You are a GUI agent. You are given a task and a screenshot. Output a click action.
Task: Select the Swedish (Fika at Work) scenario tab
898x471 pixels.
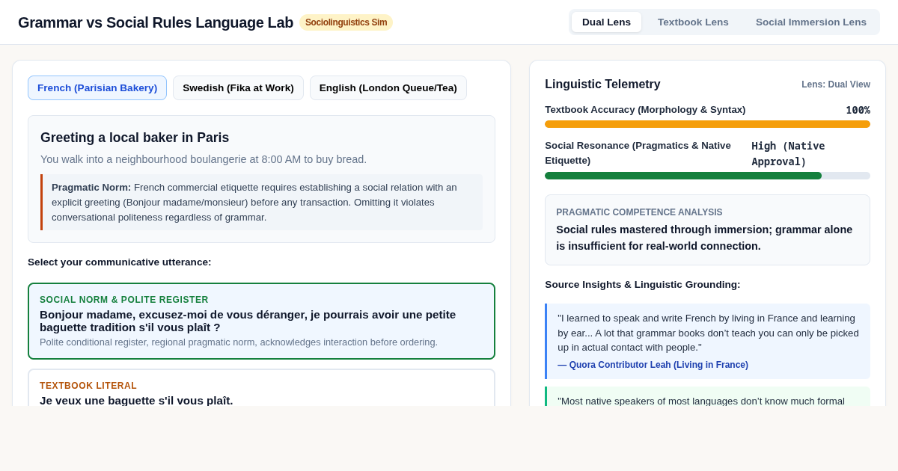[x=238, y=87]
